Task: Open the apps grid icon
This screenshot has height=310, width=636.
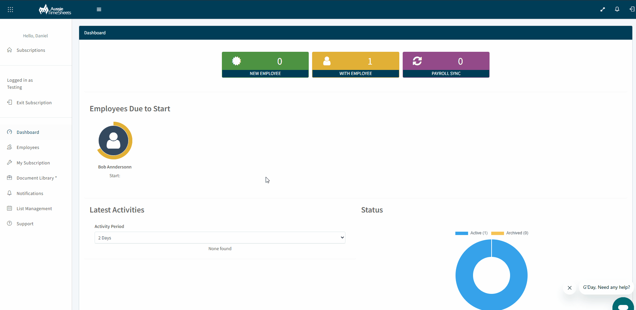Action: pyautogui.click(x=10, y=9)
